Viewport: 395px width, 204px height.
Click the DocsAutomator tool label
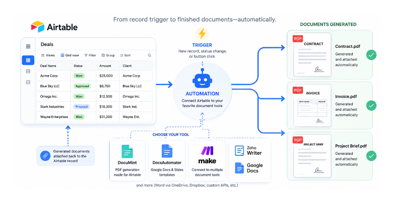(167, 163)
